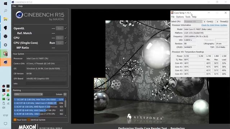
Task: Click the ranking scrollbar down arrow
Action: tap(65, 115)
